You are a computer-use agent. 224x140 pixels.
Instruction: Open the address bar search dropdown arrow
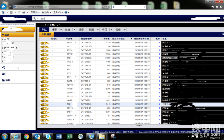pos(106,7)
